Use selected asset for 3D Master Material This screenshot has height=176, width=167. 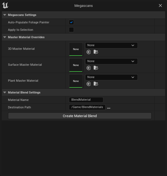pos(89,52)
